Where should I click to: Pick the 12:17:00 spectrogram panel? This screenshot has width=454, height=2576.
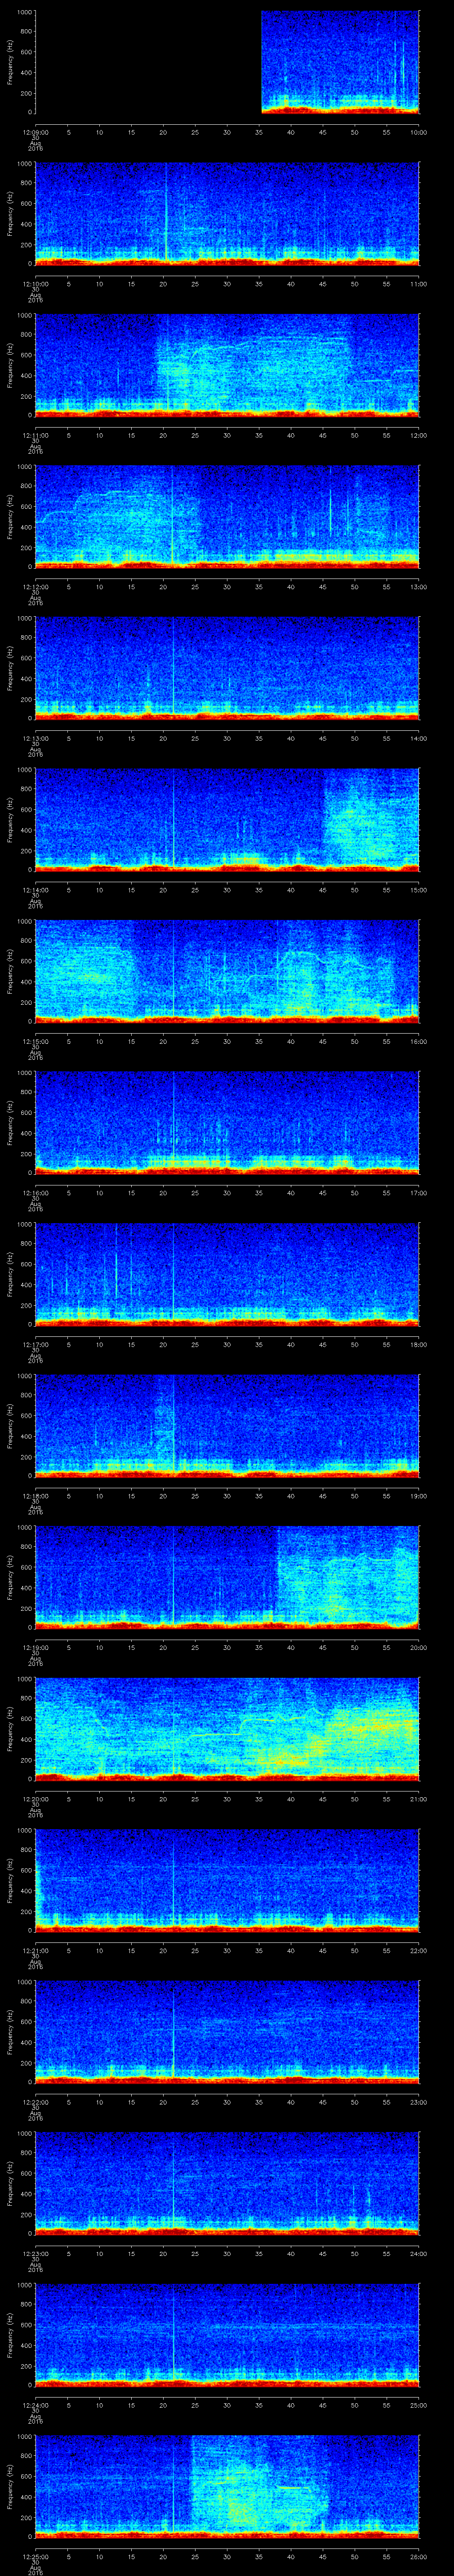click(227, 1273)
